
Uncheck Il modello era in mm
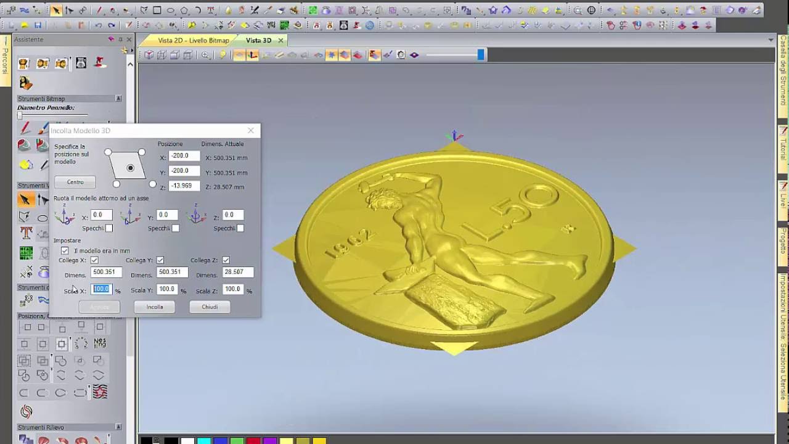(x=65, y=250)
